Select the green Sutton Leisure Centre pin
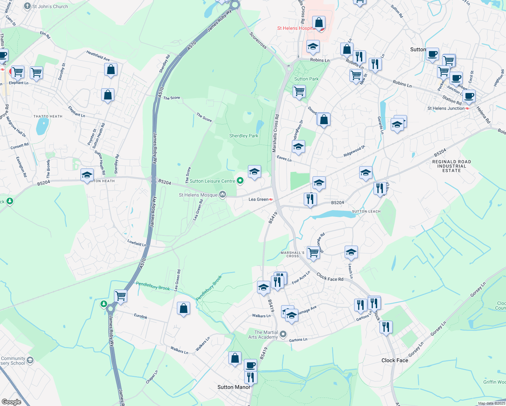This screenshot has height=406, width=506. point(240,181)
